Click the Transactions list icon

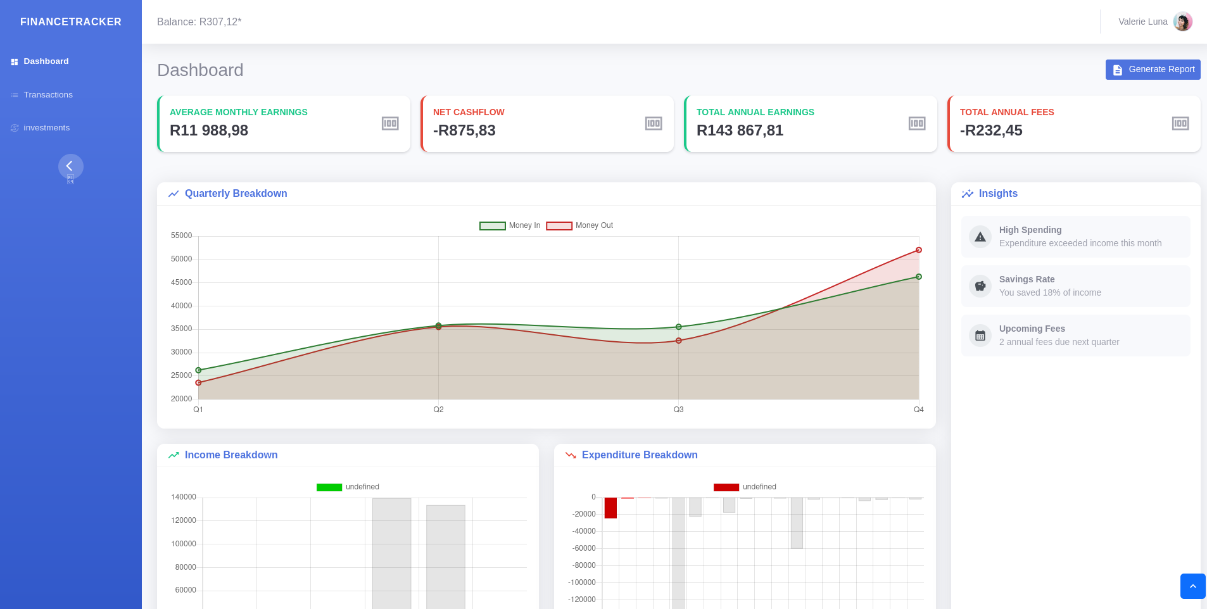coord(15,95)
